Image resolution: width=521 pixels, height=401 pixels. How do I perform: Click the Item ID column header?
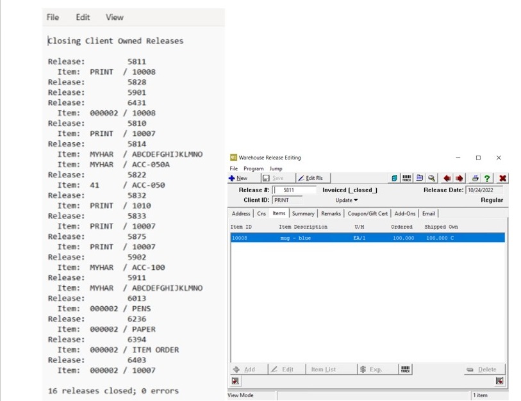241,227
